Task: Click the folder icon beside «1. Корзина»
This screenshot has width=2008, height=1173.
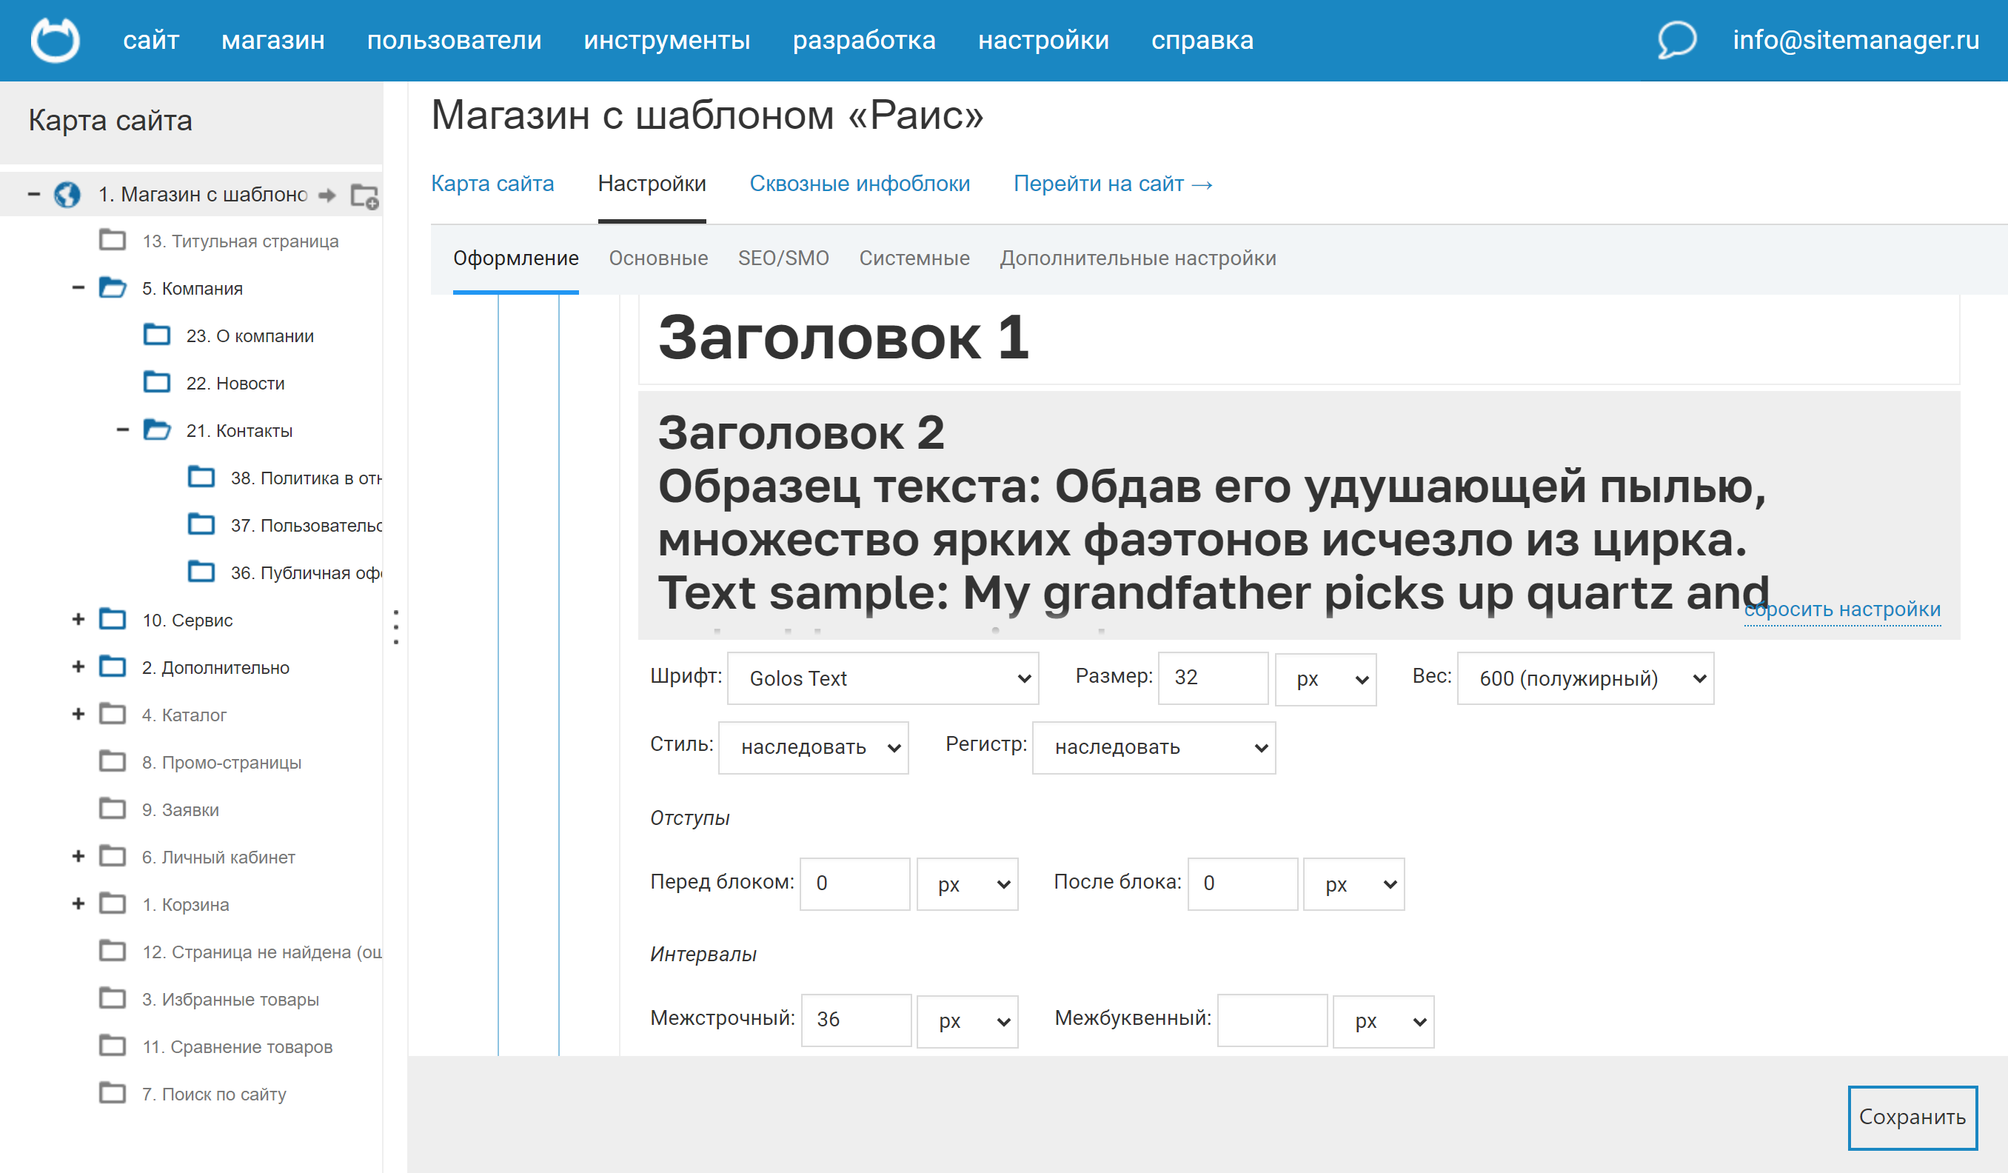Action: pyautogui.click(x=113, y=903)
